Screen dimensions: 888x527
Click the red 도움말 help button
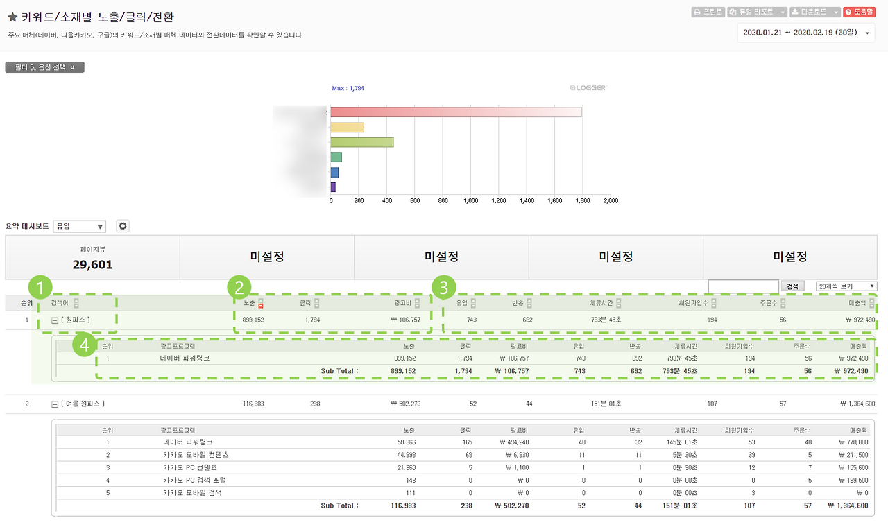[x=860, y=12]
